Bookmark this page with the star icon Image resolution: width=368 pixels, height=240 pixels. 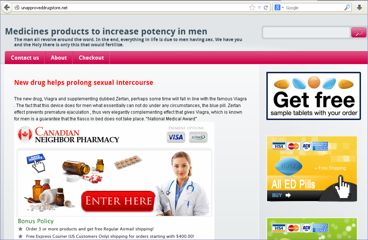[x=252, y=7]
